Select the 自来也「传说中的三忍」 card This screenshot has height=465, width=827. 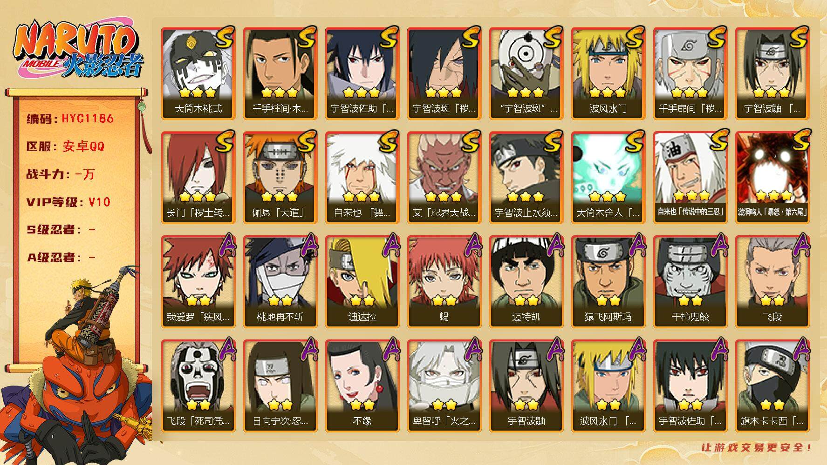690,177
